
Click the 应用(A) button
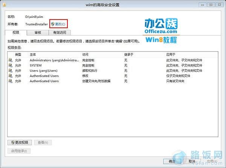coord(212,161)
